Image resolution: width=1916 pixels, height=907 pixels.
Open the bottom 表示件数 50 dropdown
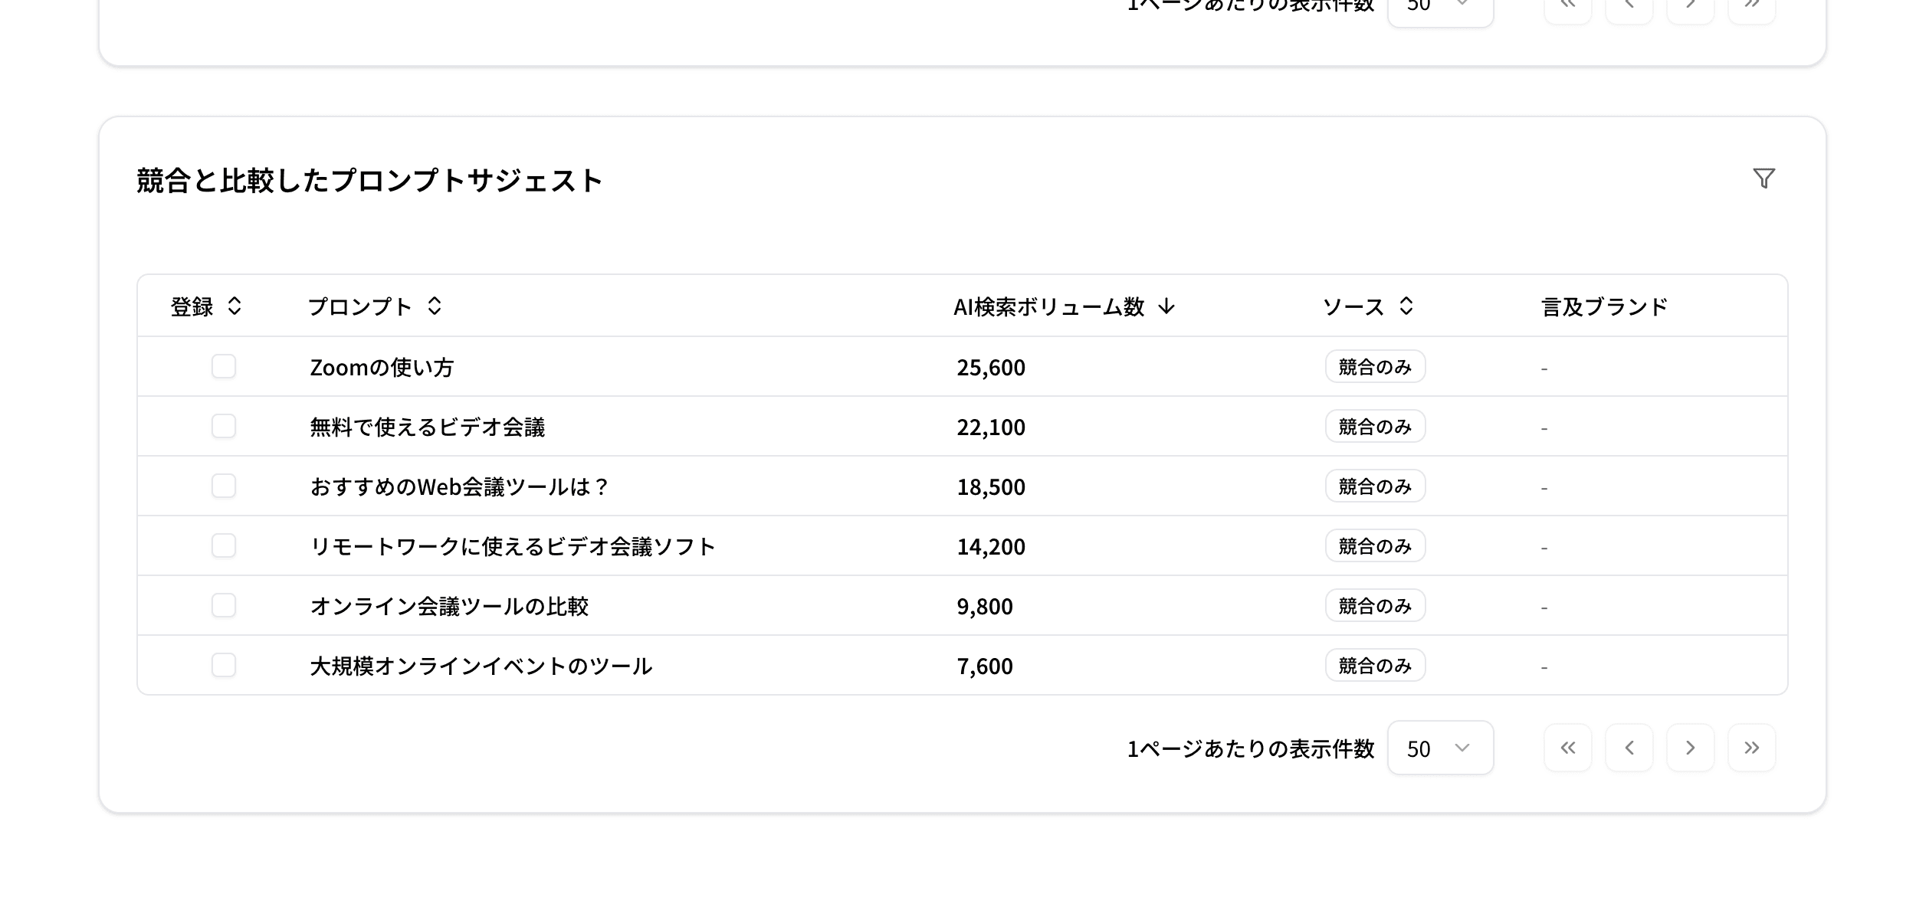pyautogui.click(x=1439, y=748)
